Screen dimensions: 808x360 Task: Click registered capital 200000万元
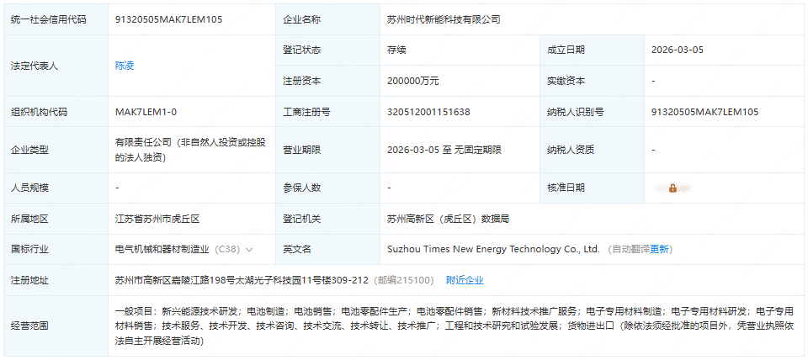(x=412, y=81)
